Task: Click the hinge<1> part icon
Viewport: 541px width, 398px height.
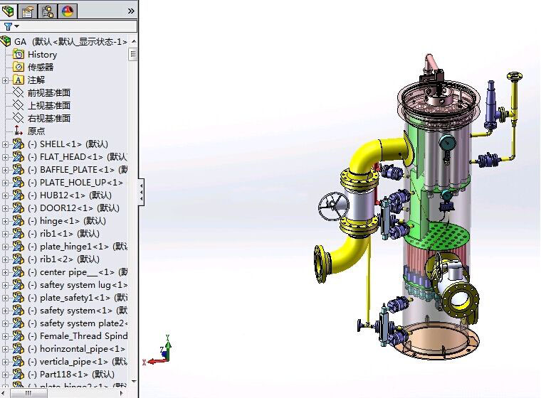Action: click(18, 221)
